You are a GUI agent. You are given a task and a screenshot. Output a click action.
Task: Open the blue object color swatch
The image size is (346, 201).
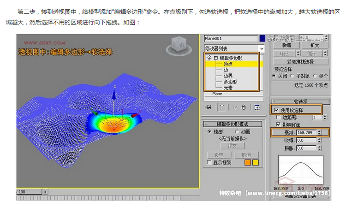pyautogui.click(x=262, y=38)
